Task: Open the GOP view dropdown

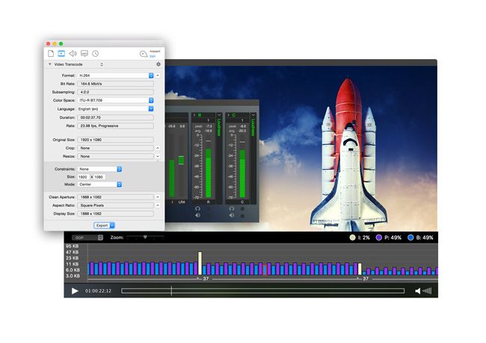Action: [87, 238]
